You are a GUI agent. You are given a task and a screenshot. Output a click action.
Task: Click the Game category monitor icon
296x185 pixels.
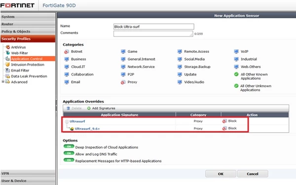(x=123, y=51)
